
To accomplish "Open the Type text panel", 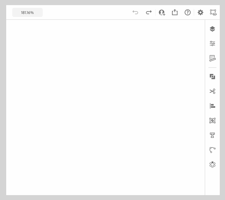I will click(x=212, y=135).
